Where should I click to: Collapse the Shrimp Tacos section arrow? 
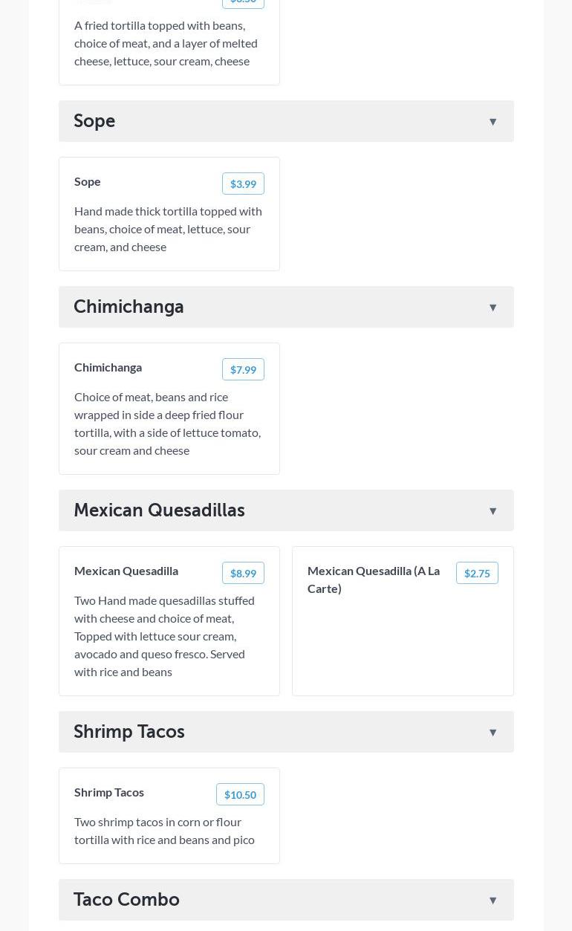click(x=493, y=733)
